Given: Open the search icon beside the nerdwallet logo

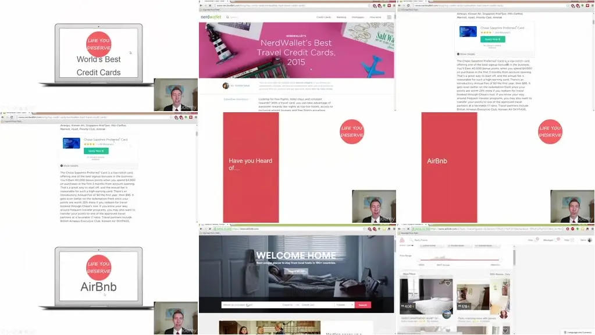Looking at the screenshot, I should tap(227, 17).
